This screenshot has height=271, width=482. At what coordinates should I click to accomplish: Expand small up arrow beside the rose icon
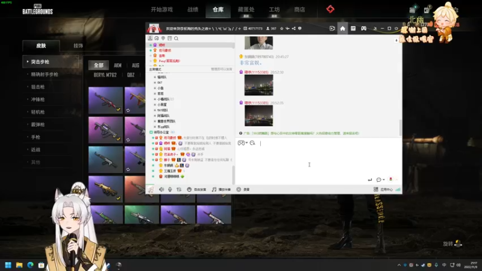(x=396, y=179)
